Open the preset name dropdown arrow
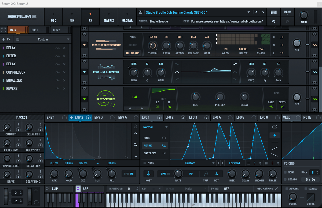The width and height of the screenshot is (322, 208). [248, 12]
